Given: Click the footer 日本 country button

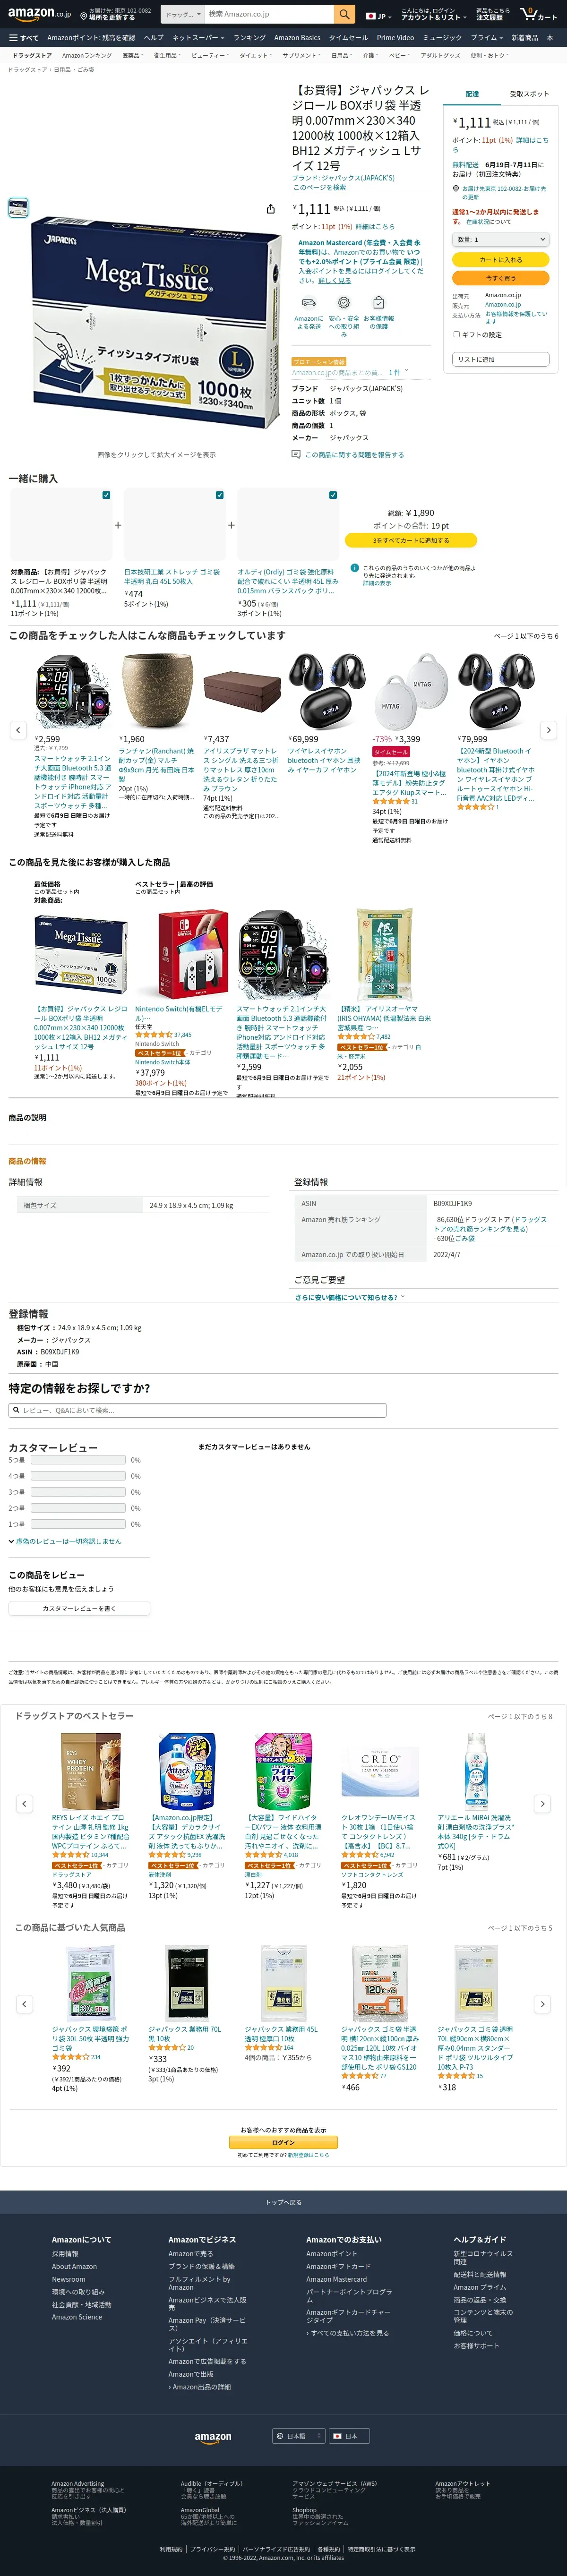Looking at the screenshot, I should coord(349,2436).
